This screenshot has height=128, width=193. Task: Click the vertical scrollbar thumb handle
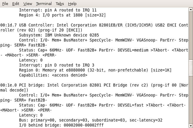[x=191, y=68]
